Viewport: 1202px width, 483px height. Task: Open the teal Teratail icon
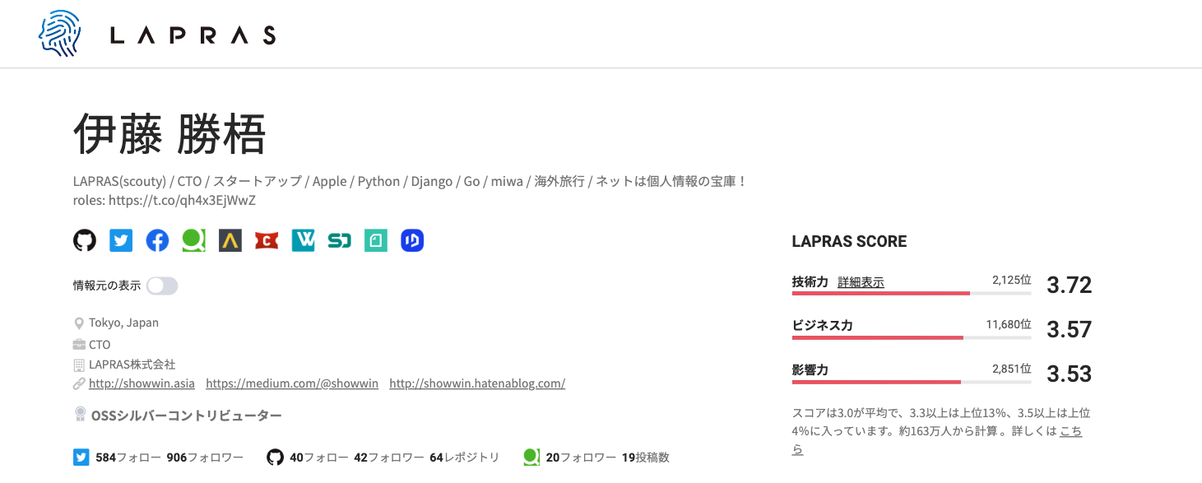[x=375, y=239]
